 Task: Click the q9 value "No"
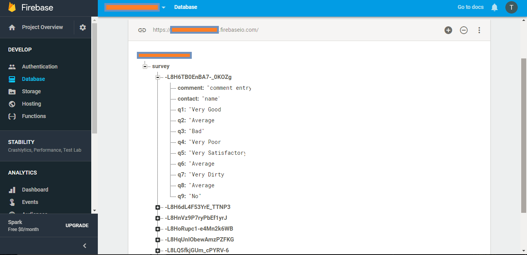[x=195, y=196]
